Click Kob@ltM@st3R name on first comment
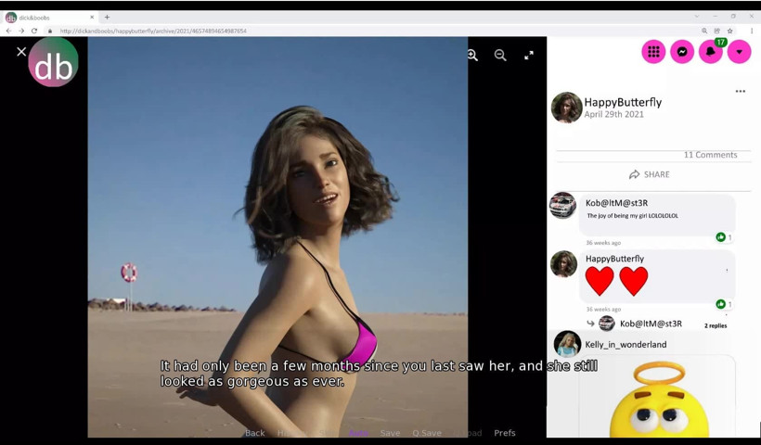This screenshot has height=445, width=761. pyautogui.click(x=616, y=203)
